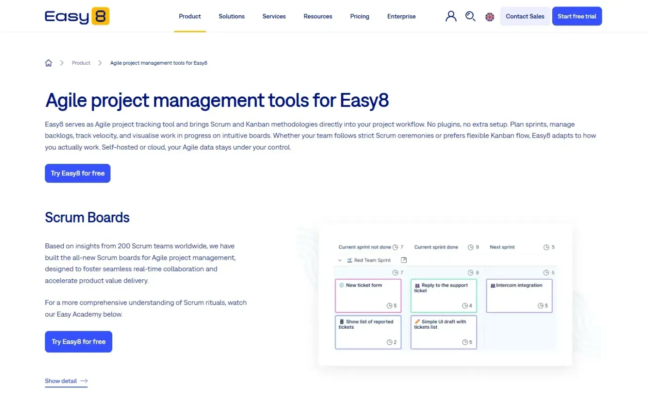Open the Enterprise menu item
647x404 pixels.
tap(402, 17)
